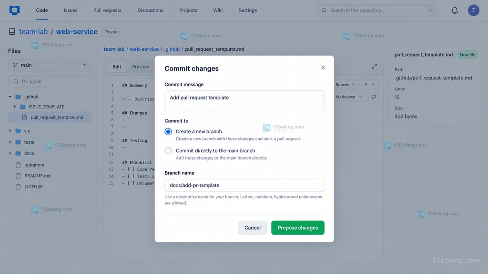Click the team-lab breadcrumb link
The height and width of the screenshot is (274, 488).
pos(114,49)
